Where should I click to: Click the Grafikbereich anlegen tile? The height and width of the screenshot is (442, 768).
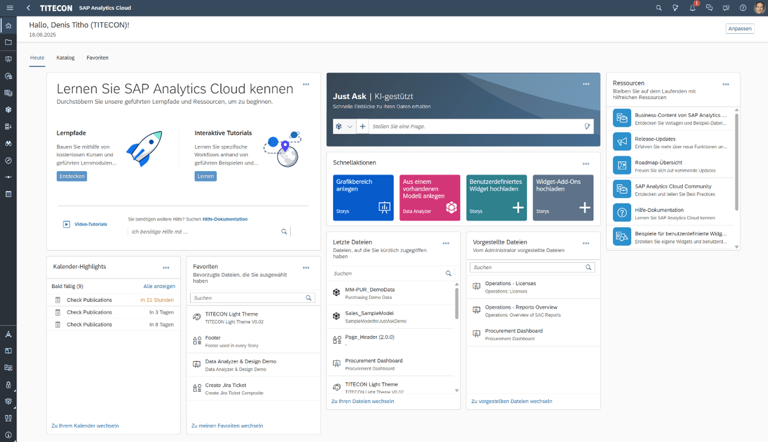click(363, 198)
